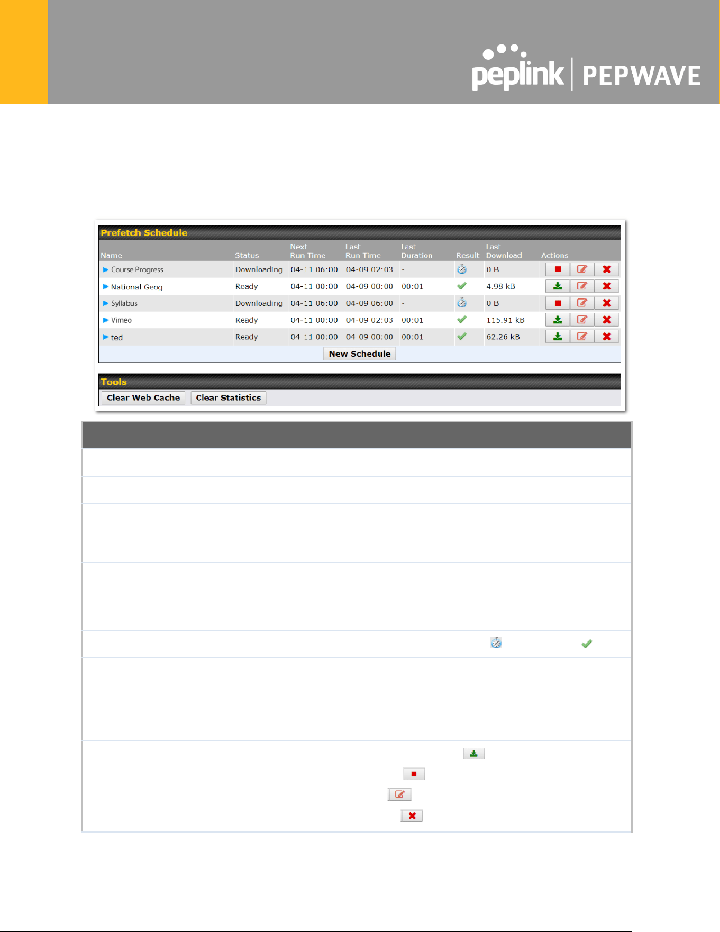This screenshot has width=720, height=932.
Task: Start downloading Vimeo now
Action: 558,320
